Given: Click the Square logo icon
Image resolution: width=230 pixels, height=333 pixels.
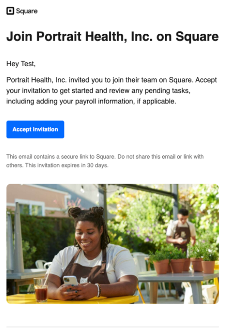Looking at the screenshot, I should point(10,11).
